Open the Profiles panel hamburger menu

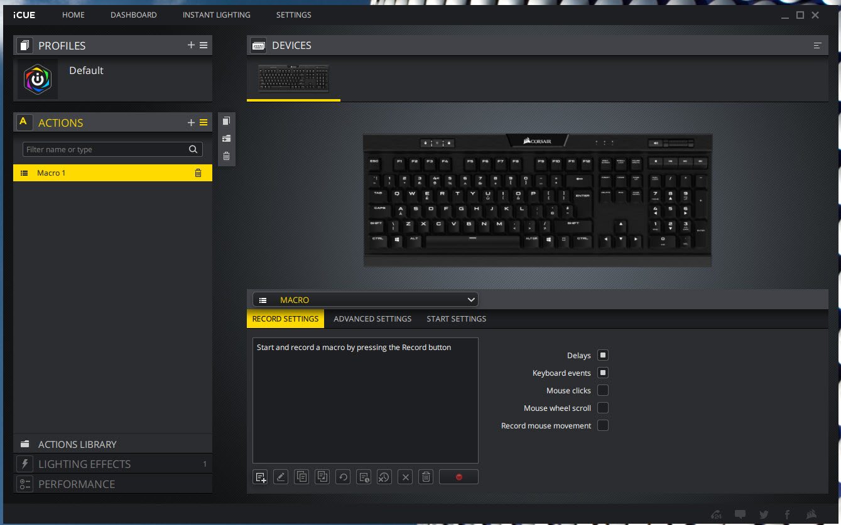coord(203,45)
